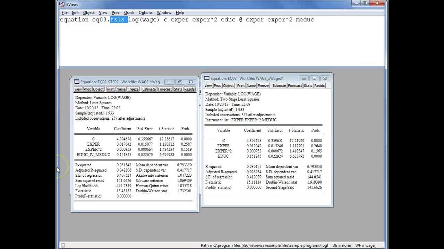This screenshot has width=444, height=249.
Task: Open the Options menu
Action: pyautogui.click(x=145, y=12)
